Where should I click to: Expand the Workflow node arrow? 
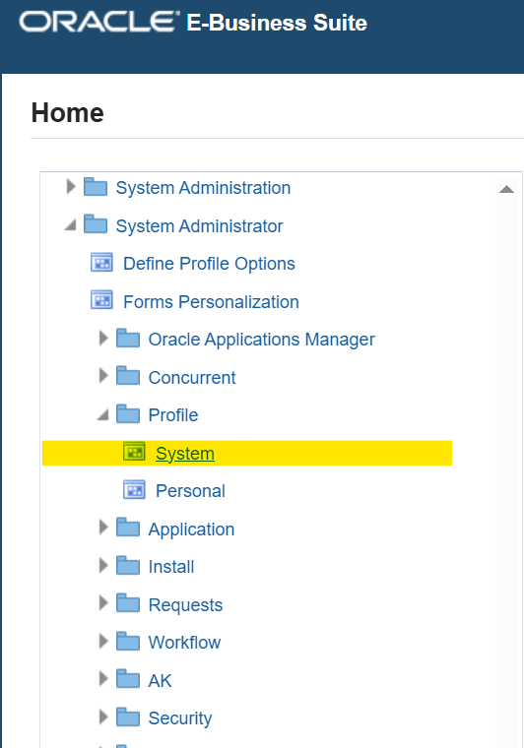point(103,641)
